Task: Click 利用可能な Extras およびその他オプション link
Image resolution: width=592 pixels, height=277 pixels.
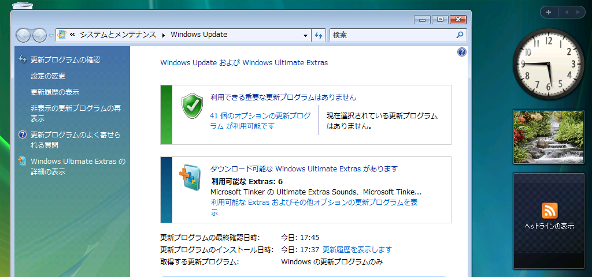Action: (314, 207)
